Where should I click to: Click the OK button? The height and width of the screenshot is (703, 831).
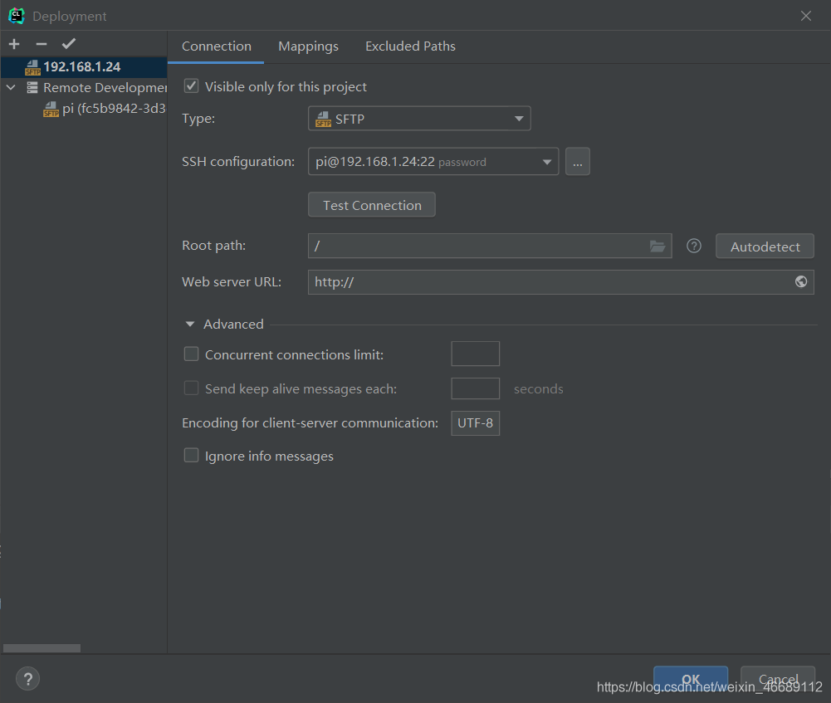click(691, 679)
